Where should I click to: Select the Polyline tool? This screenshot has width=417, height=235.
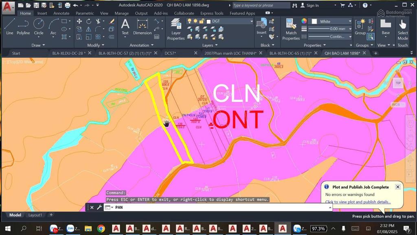pos(23,27)
